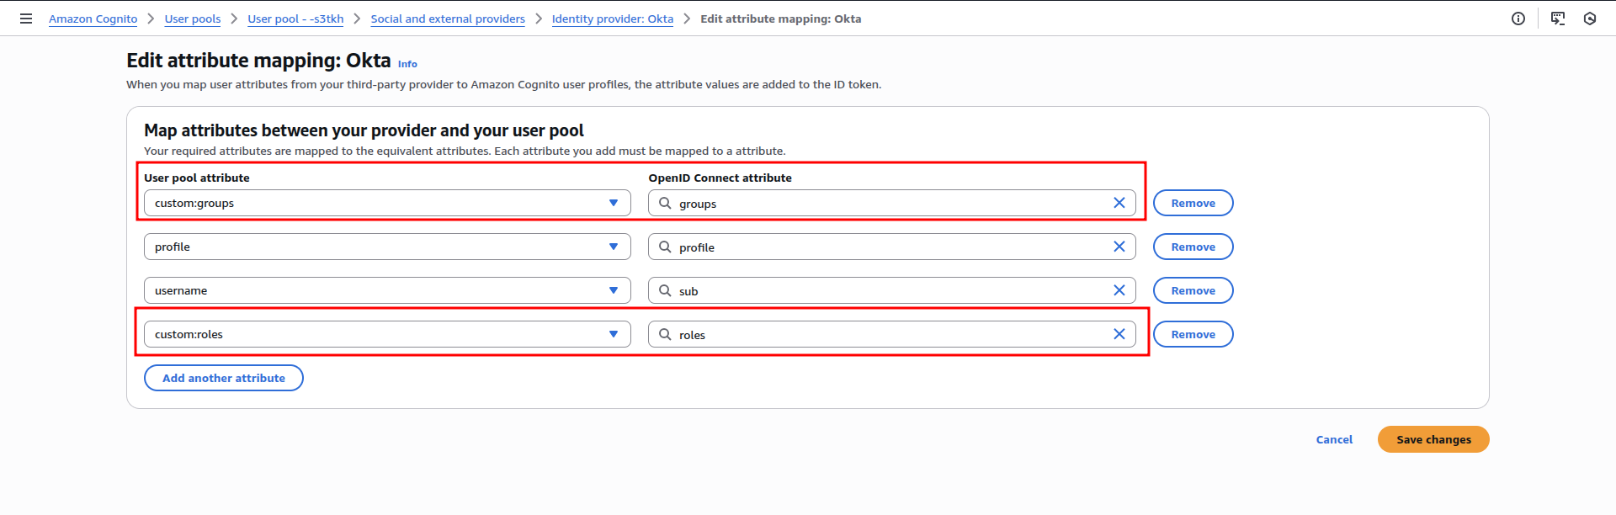Focus the profile OpenID Connect input
The width and height of the screenshot is (1616, 515).
click(x=891, y=247)
